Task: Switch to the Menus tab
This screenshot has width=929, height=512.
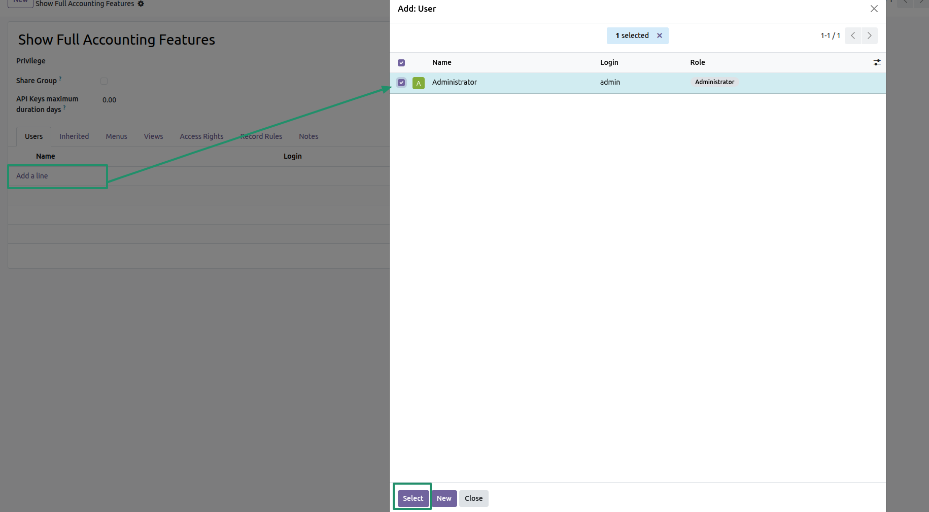Action: pyautogui.click(x=117, y=136)
